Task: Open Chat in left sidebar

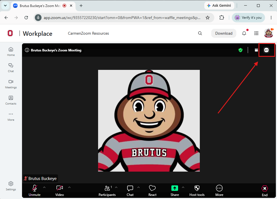Action: 11,68
